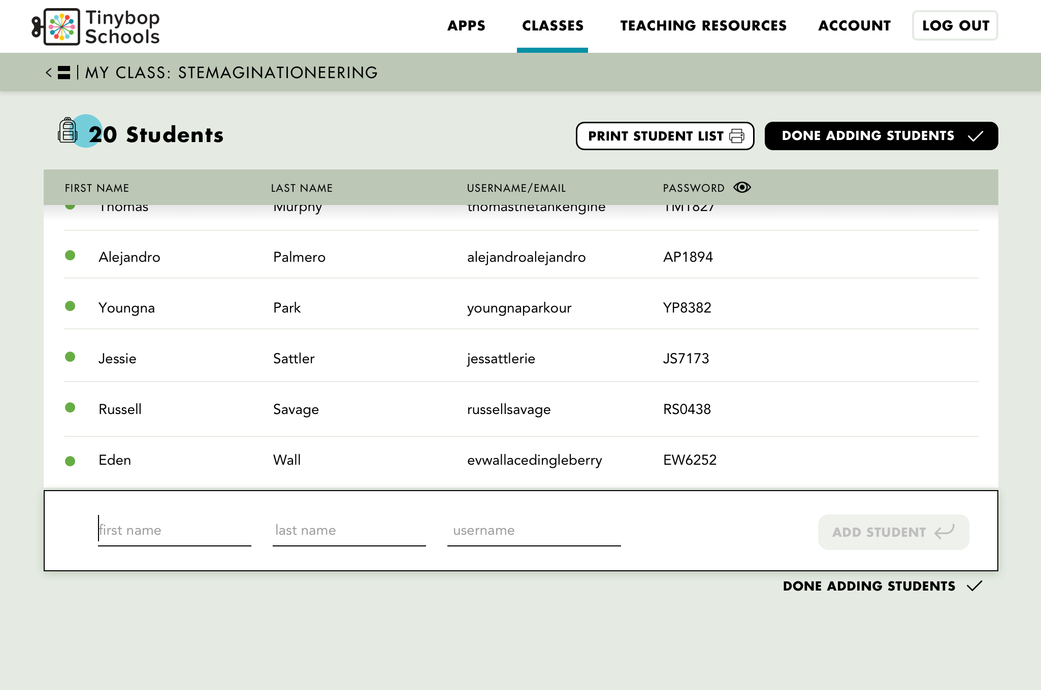Click the Password column header label

(x=694, y=188)
